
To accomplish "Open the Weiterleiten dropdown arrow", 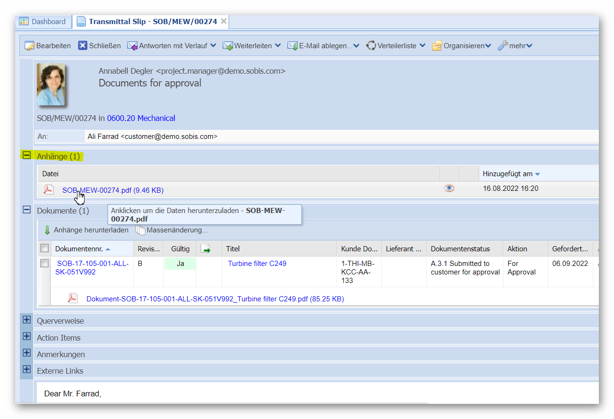I will click(x=277, y=46).
